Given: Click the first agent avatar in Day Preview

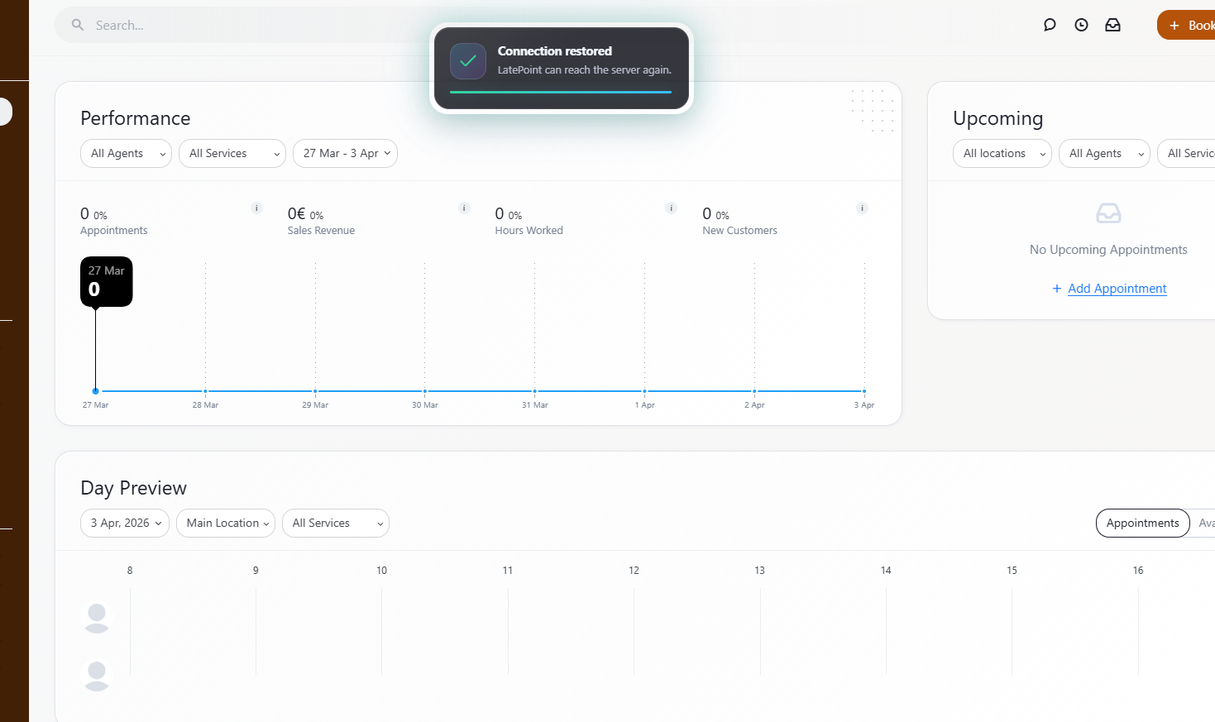Looking at the screenshot, I should pos(97,618).
